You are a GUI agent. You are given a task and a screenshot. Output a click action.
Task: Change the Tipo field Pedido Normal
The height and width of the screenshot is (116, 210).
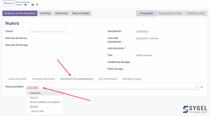point(144,55)
